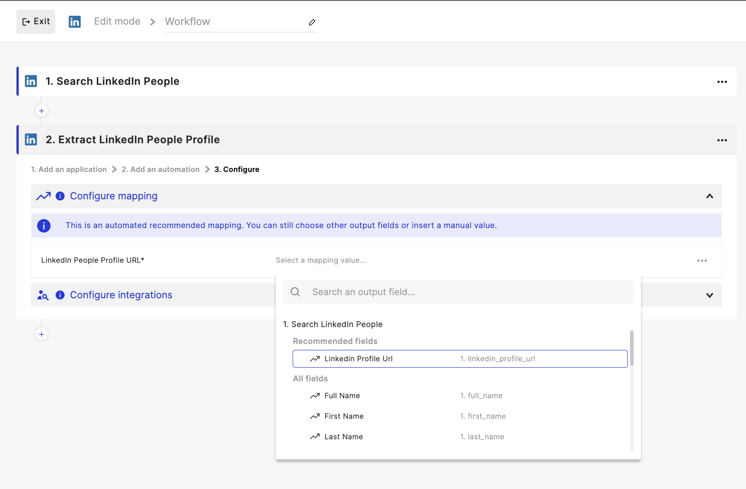Viewport: 746px width, 489px height.
Task: Click the Exit button
Action: (36, 21)
